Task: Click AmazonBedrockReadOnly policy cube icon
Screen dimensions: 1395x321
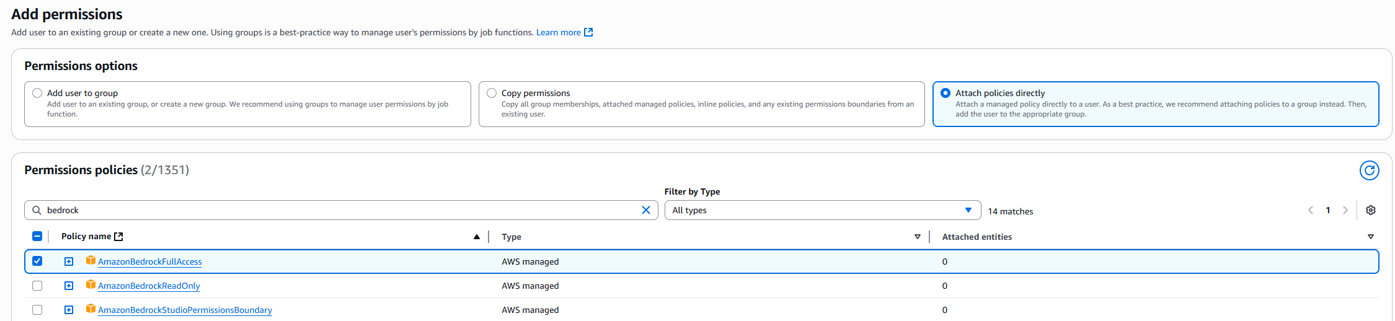Action: coord(91,284)
